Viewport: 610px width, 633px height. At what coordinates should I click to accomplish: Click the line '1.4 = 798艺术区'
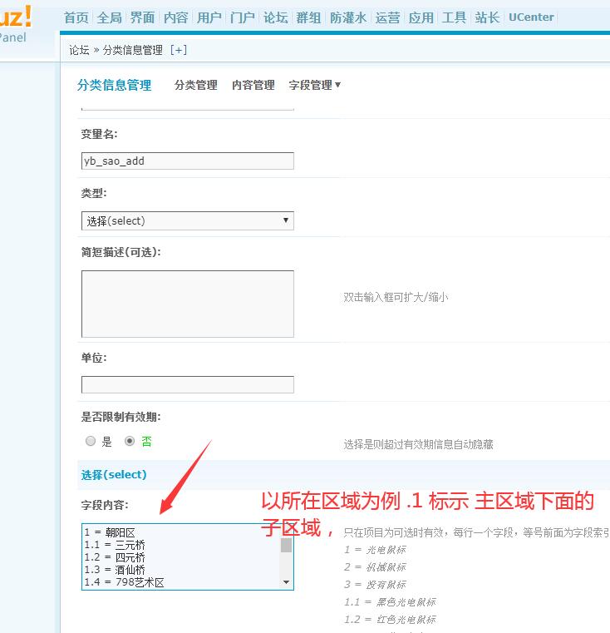point(125,582)
